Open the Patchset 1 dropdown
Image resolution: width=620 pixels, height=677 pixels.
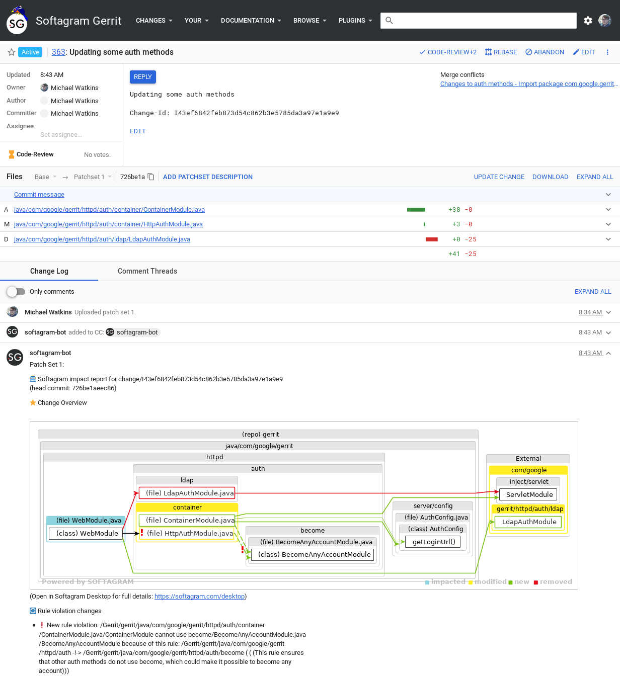pos(93,177)
